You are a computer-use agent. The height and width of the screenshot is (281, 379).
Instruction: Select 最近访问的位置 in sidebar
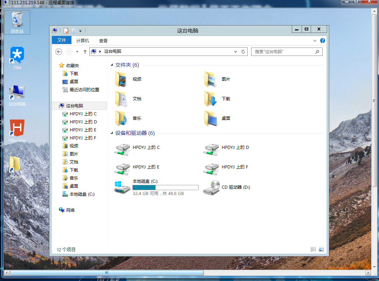coord(81,90)
